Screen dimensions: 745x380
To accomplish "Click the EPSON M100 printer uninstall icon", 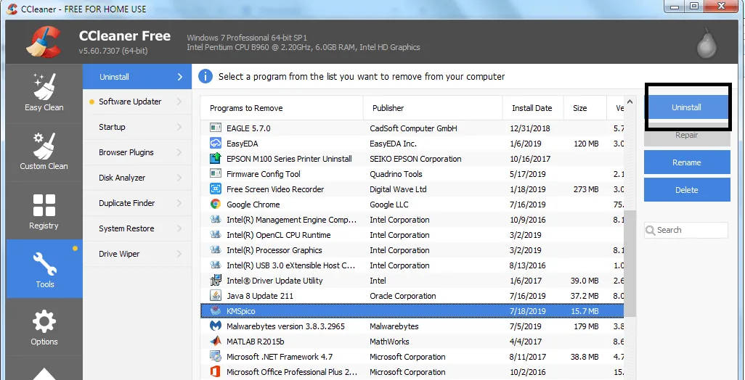I will pyautogui.click(x=216, y=158).
